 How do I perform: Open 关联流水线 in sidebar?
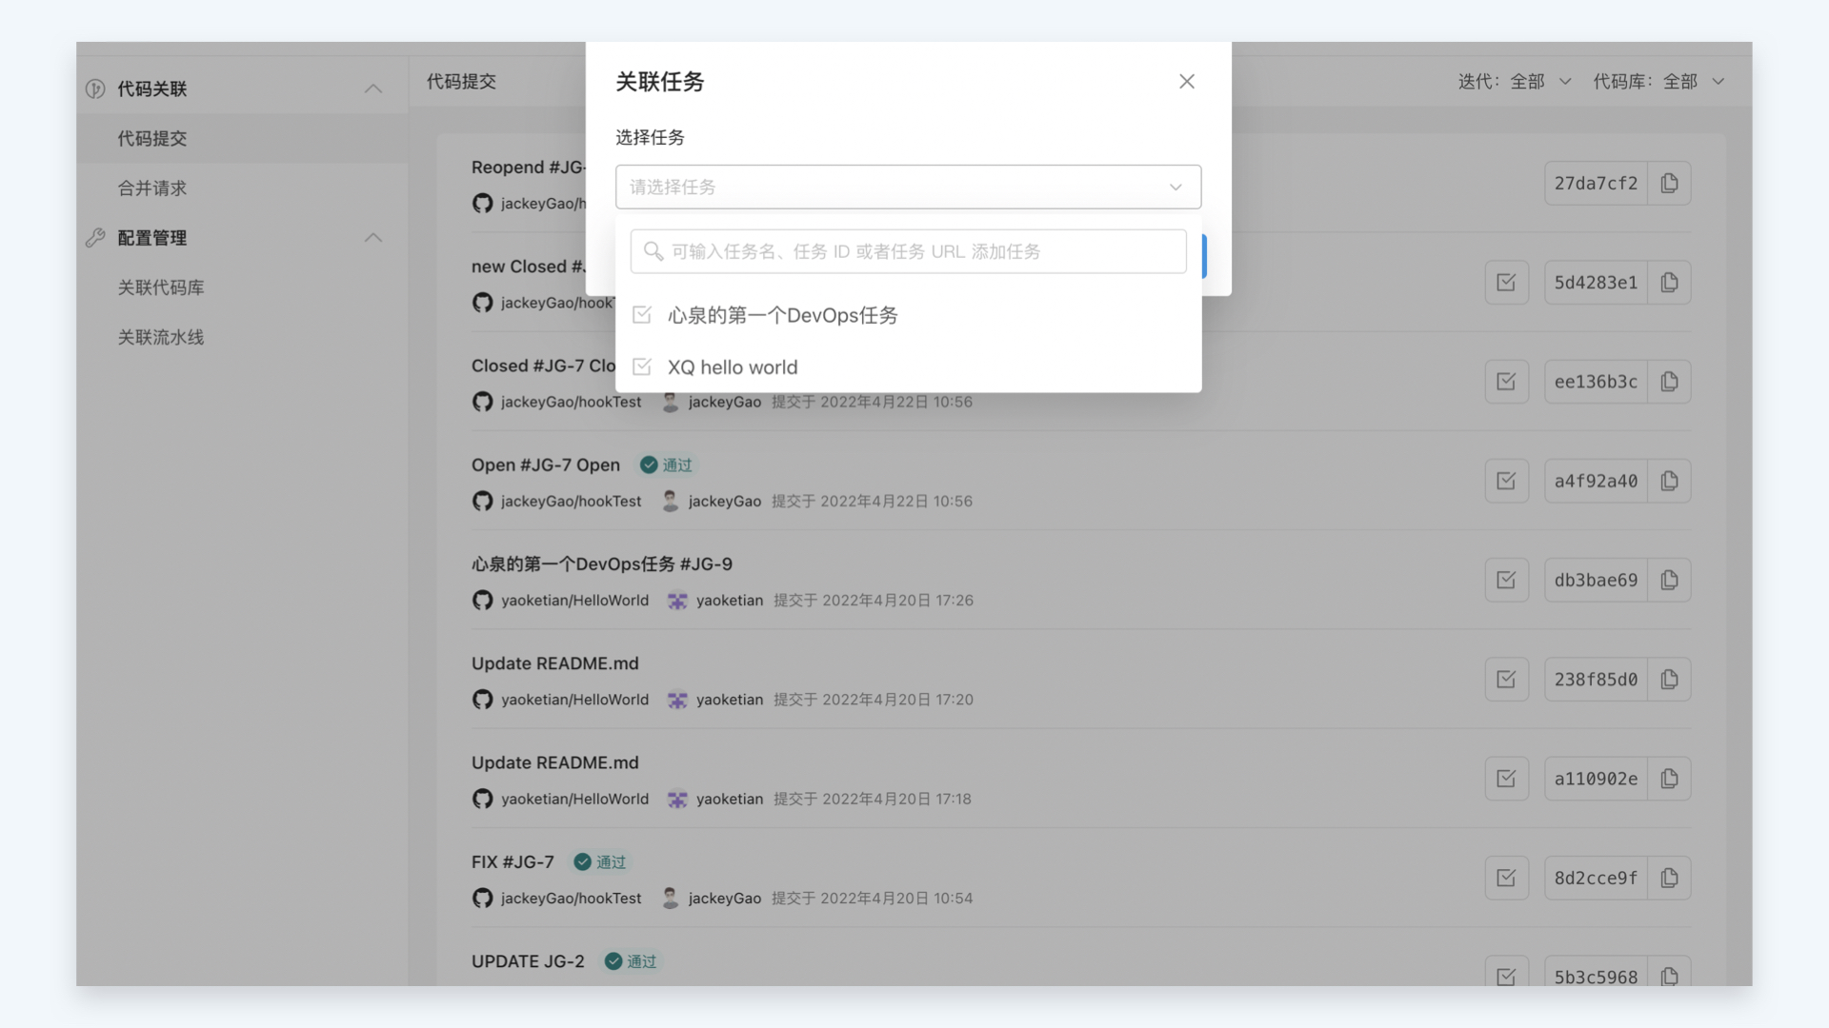tap(161, 337)
